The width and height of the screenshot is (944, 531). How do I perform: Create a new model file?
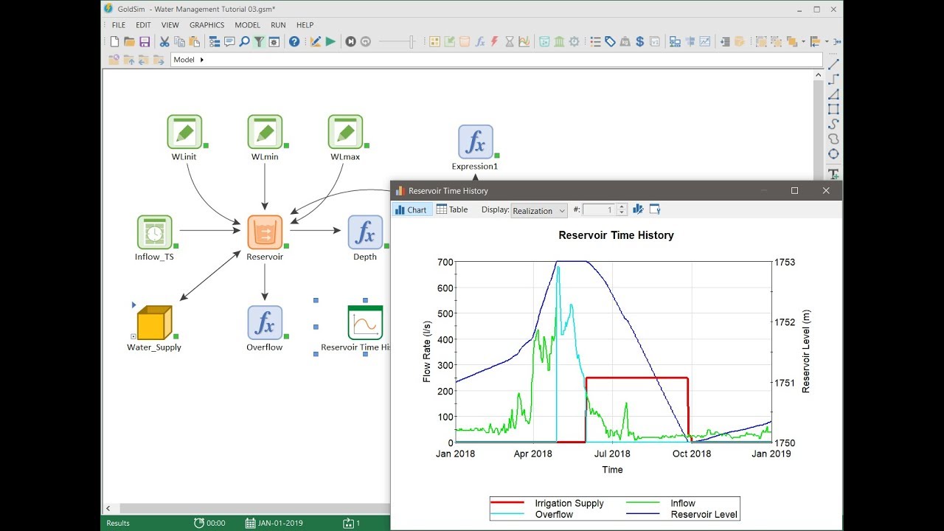coord(114,42)
